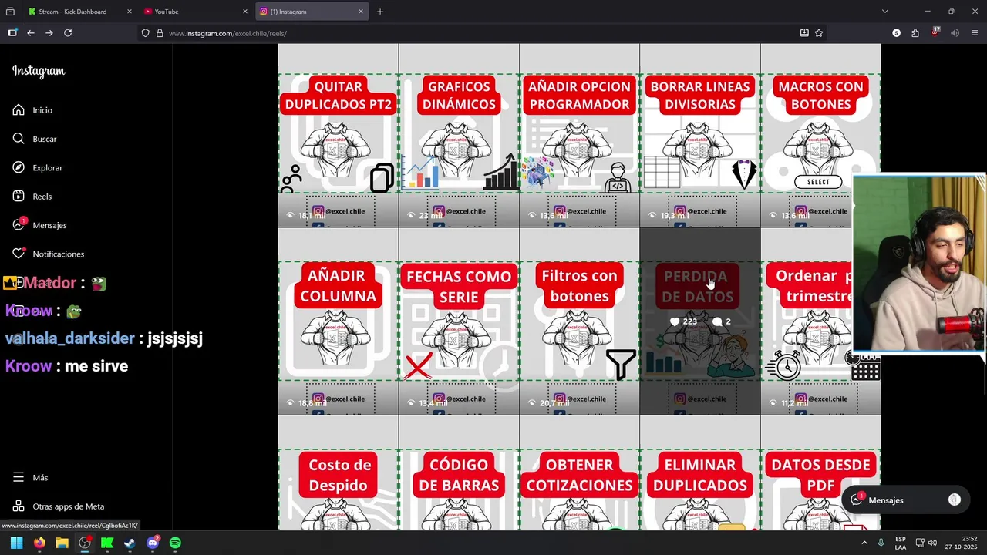Open Inicio home icon in Instagram sidebar

point(19,110)
